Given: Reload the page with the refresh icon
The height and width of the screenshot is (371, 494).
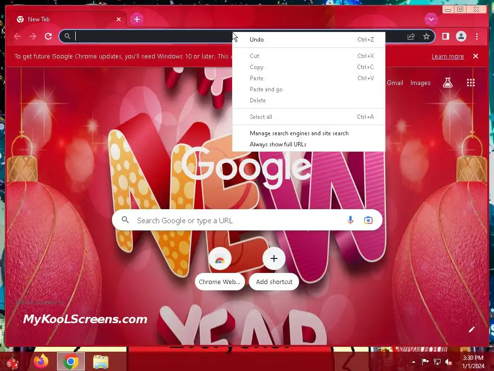Looking at the screenshot, I should click(x=48, y=37).
